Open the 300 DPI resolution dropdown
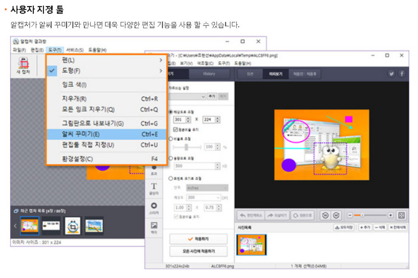Image resolution: width=418 pixels, height=278 pixels. pyautogui.click(x=203, y=198)
